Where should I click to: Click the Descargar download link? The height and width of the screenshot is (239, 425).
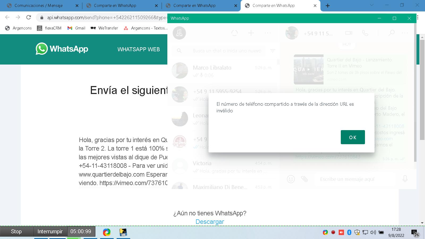pos(210,222)
